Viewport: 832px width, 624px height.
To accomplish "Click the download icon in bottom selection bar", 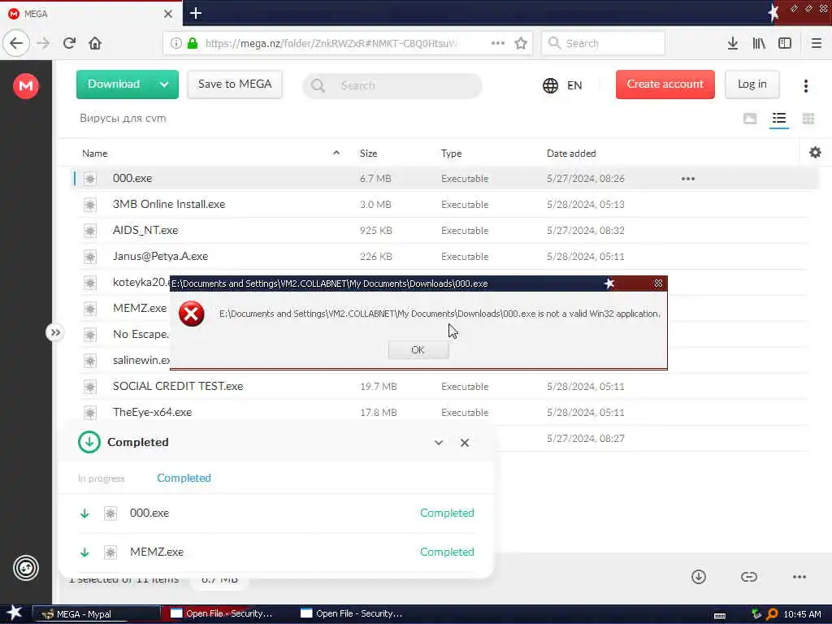I will click(x=698, y=577).
